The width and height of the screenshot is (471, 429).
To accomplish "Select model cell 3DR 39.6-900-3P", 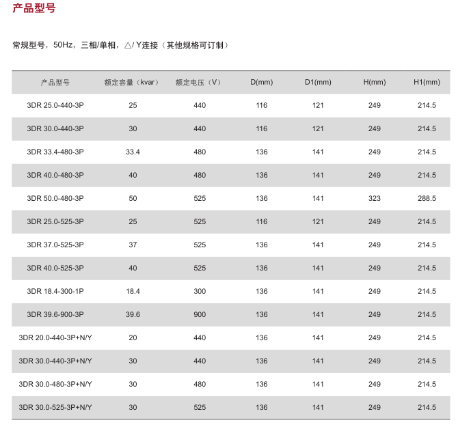I will [55, 314].
